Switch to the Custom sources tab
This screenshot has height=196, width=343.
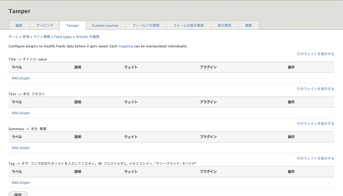(x=105, y=25)
